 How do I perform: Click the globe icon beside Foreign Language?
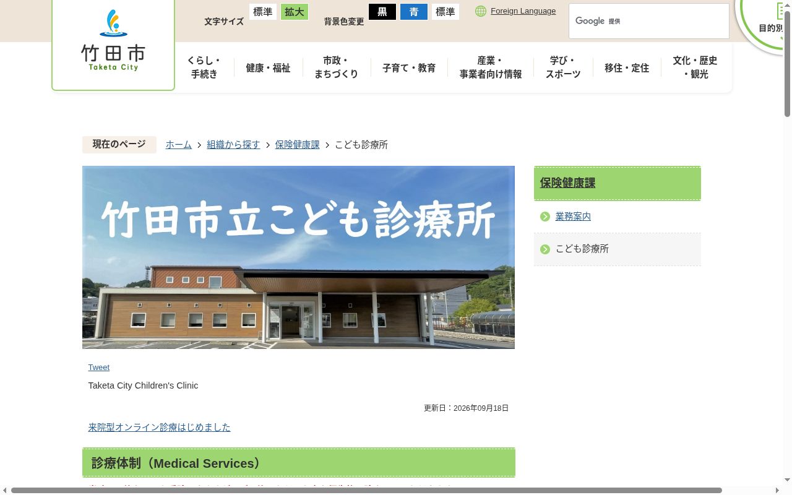[481, 11]
